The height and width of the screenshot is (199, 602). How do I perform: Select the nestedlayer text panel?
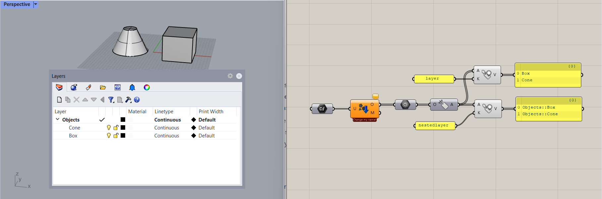[x=435, y=125]
